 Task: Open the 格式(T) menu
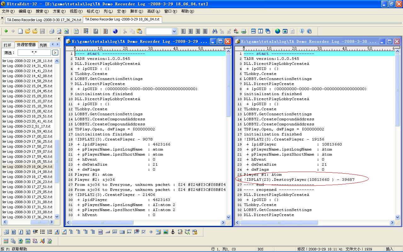[x=93, y=11]
